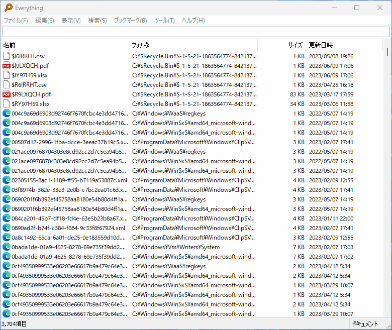
Task: Sort by the サイズ column header
Action: click(x=282, y=45)
